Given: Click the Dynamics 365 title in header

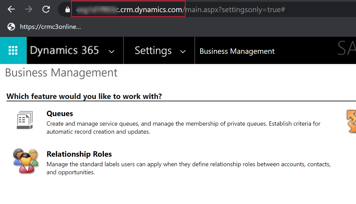Looking at the screenshot, I should tap(65, 50).
